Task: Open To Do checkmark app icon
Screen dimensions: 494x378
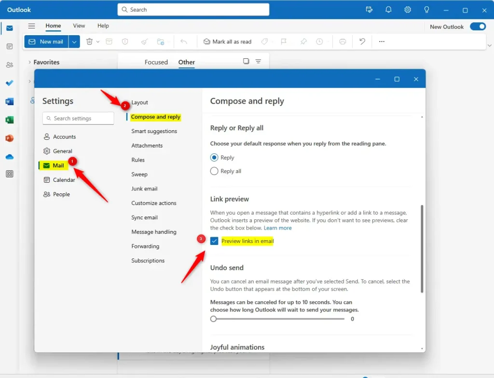Action: tap(10, 83)
